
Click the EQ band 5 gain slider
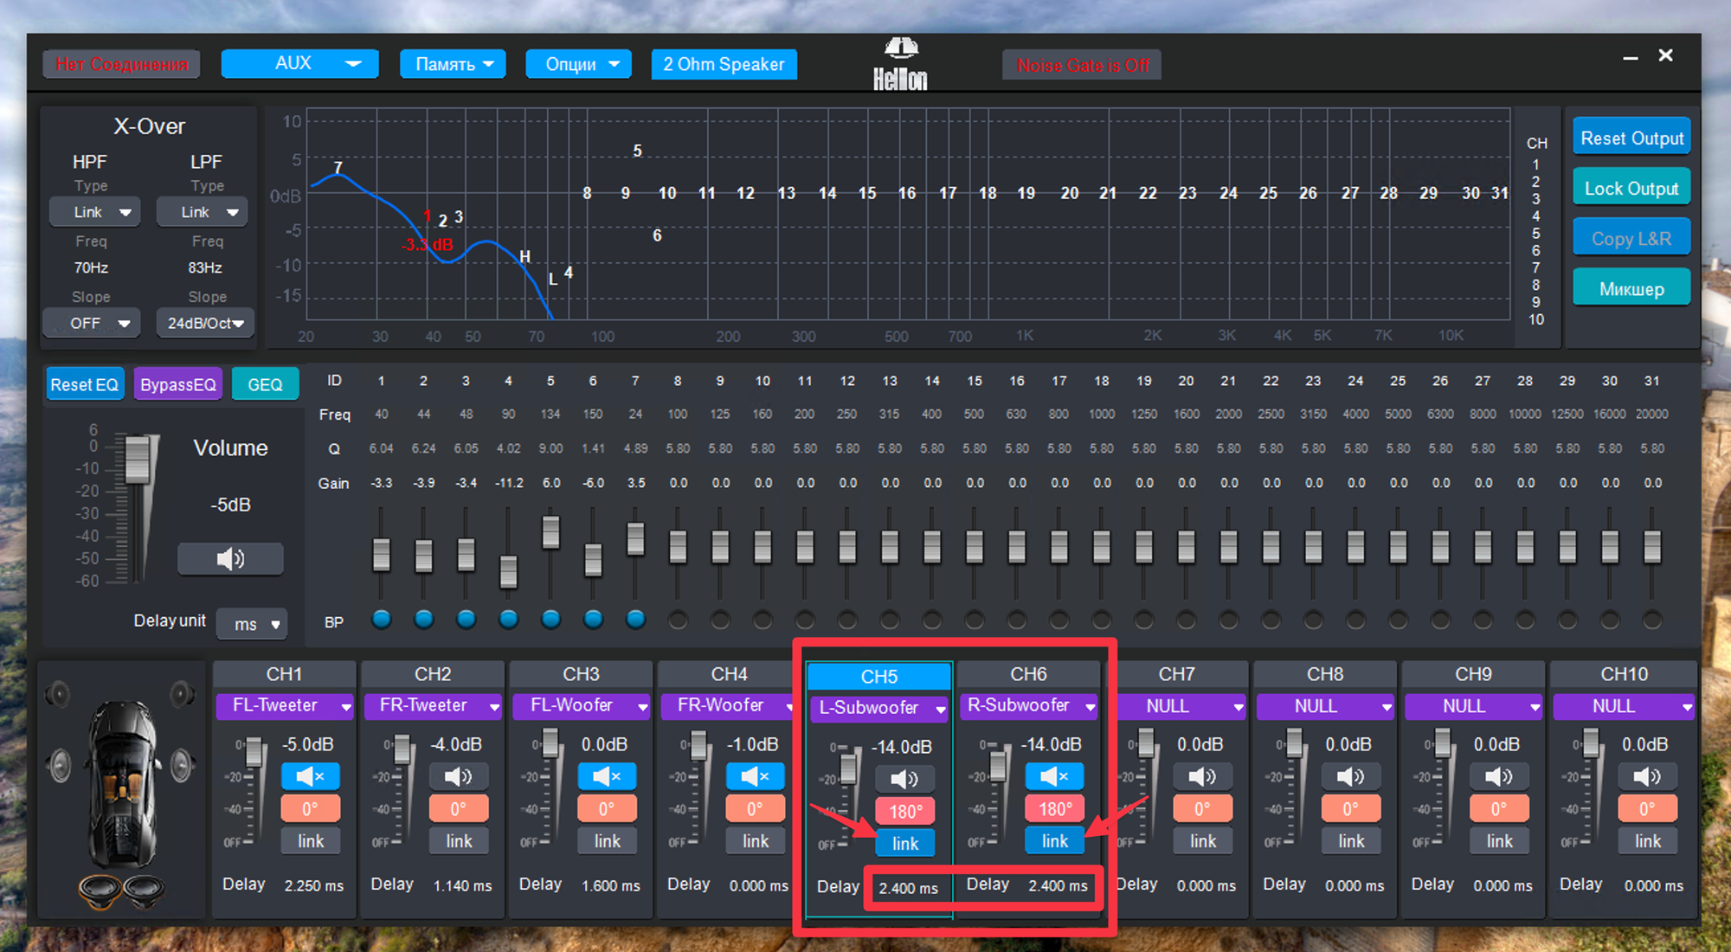tap(550, 532)
